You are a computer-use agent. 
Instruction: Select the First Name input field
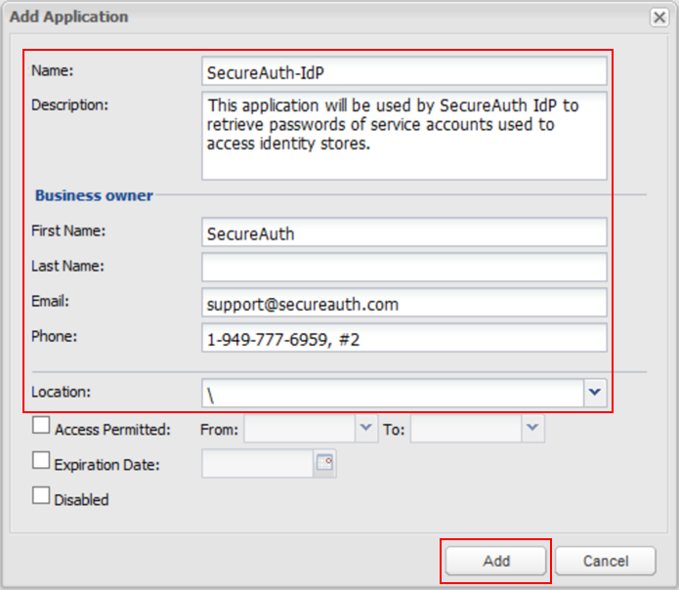click(403, 232)
